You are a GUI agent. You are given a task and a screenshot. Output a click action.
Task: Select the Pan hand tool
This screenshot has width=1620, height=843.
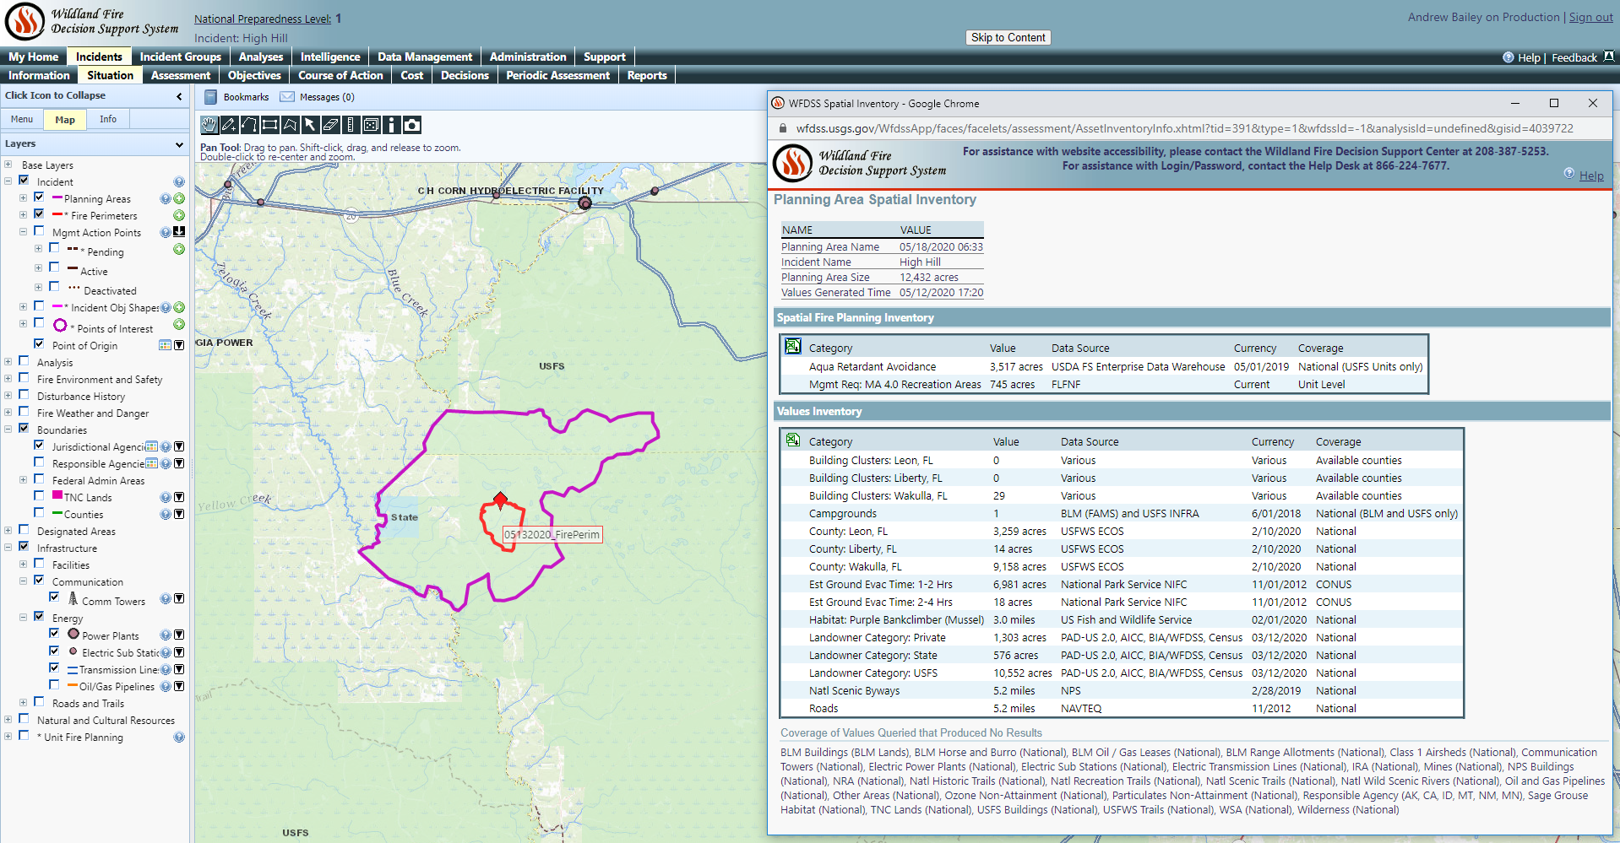coord(209,125)
